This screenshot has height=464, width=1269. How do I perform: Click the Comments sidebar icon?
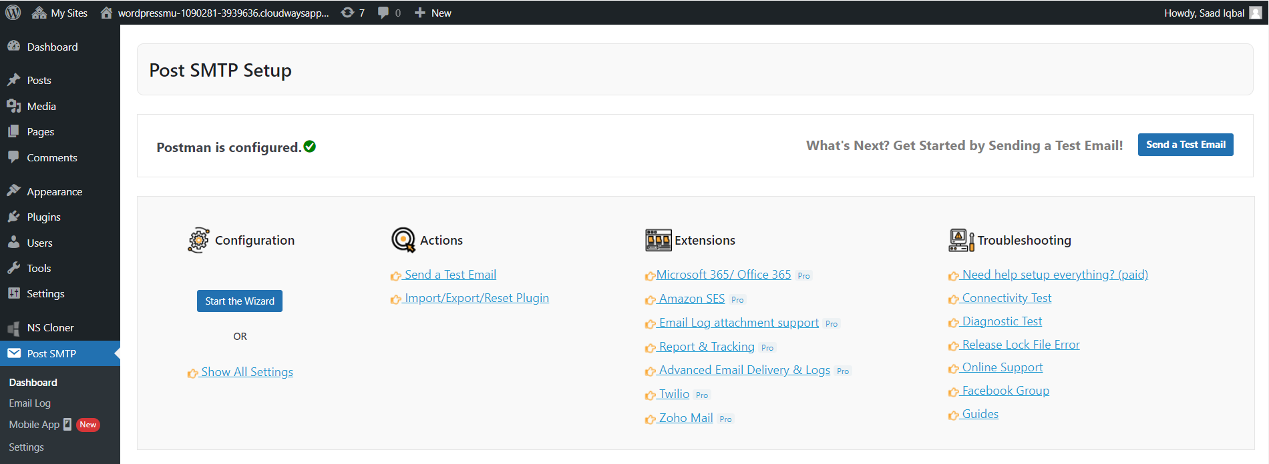[13, 157]
